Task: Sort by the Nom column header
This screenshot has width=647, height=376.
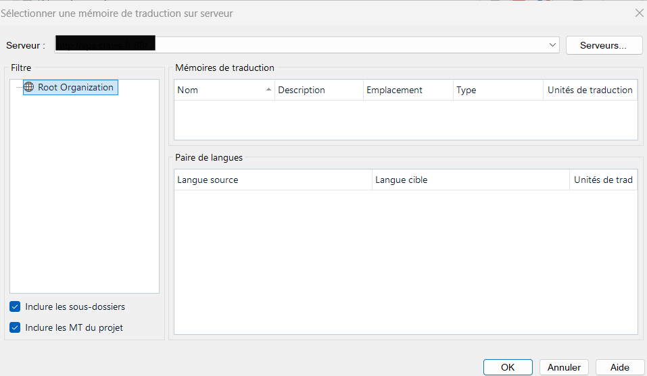Action: (x=224, y=90)
